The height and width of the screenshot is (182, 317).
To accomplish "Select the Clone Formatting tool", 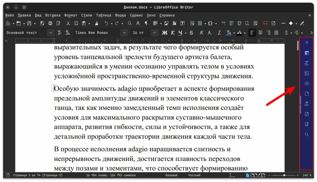I will point(96,23).
